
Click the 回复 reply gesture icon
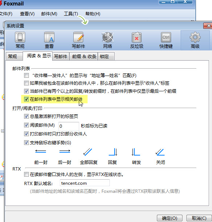point(113,152)
